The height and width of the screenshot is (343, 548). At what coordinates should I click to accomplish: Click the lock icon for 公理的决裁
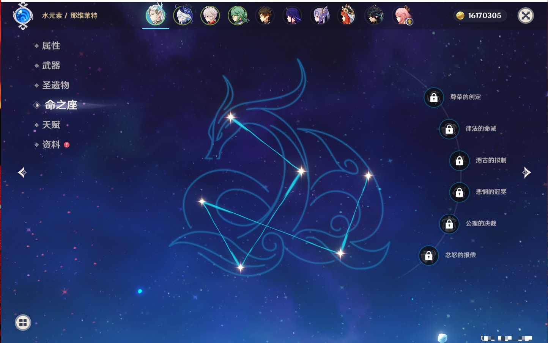(449, 224)
